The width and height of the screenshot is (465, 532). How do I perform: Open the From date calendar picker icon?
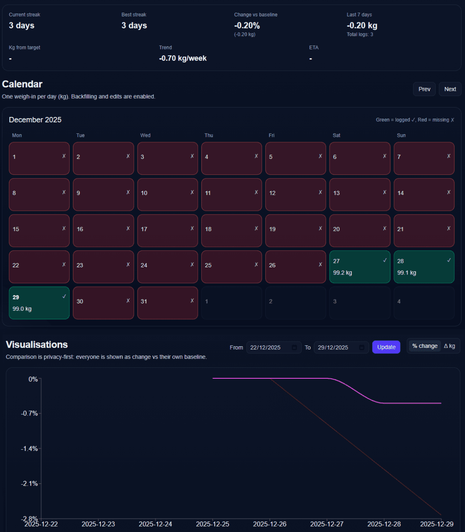tap(295, 347)
